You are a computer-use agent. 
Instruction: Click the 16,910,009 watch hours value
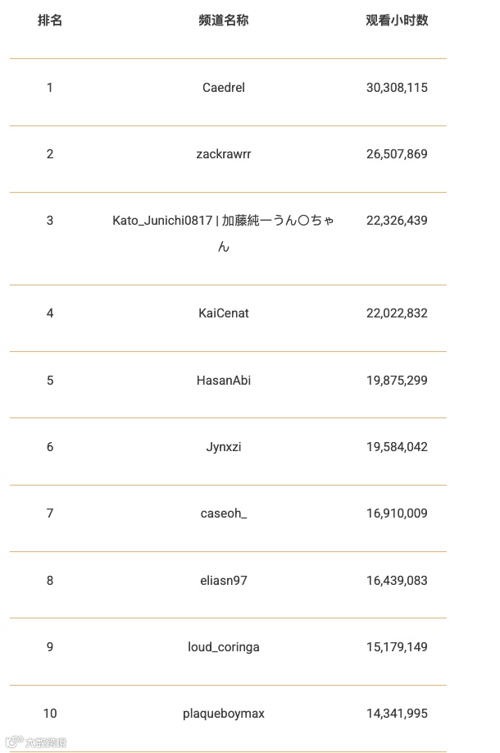click(x=397, y=513)
